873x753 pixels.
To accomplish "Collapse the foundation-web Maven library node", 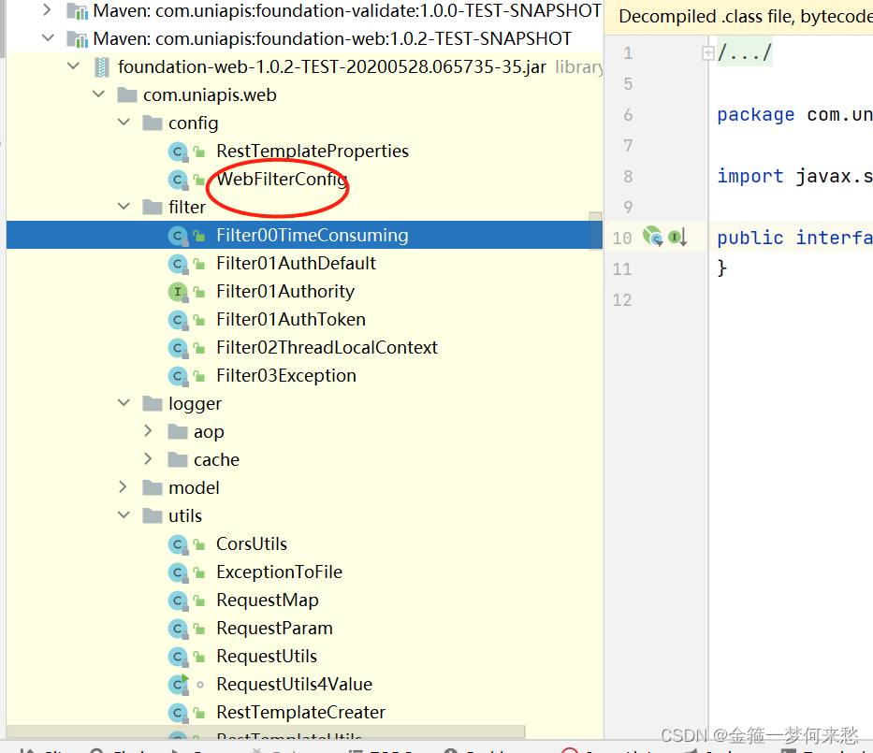I will pyautogui.click(x=49, y=37).
